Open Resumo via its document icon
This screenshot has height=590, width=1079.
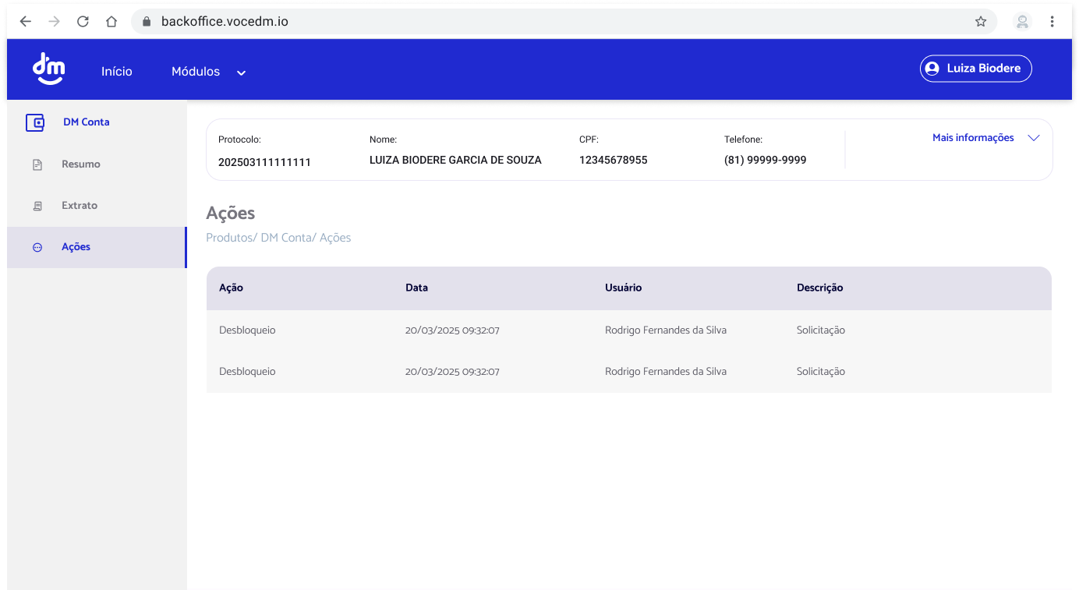pos(36,164)
